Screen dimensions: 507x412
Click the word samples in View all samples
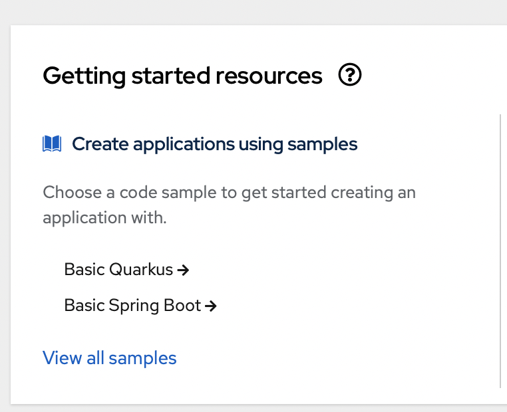click(142, 358)
